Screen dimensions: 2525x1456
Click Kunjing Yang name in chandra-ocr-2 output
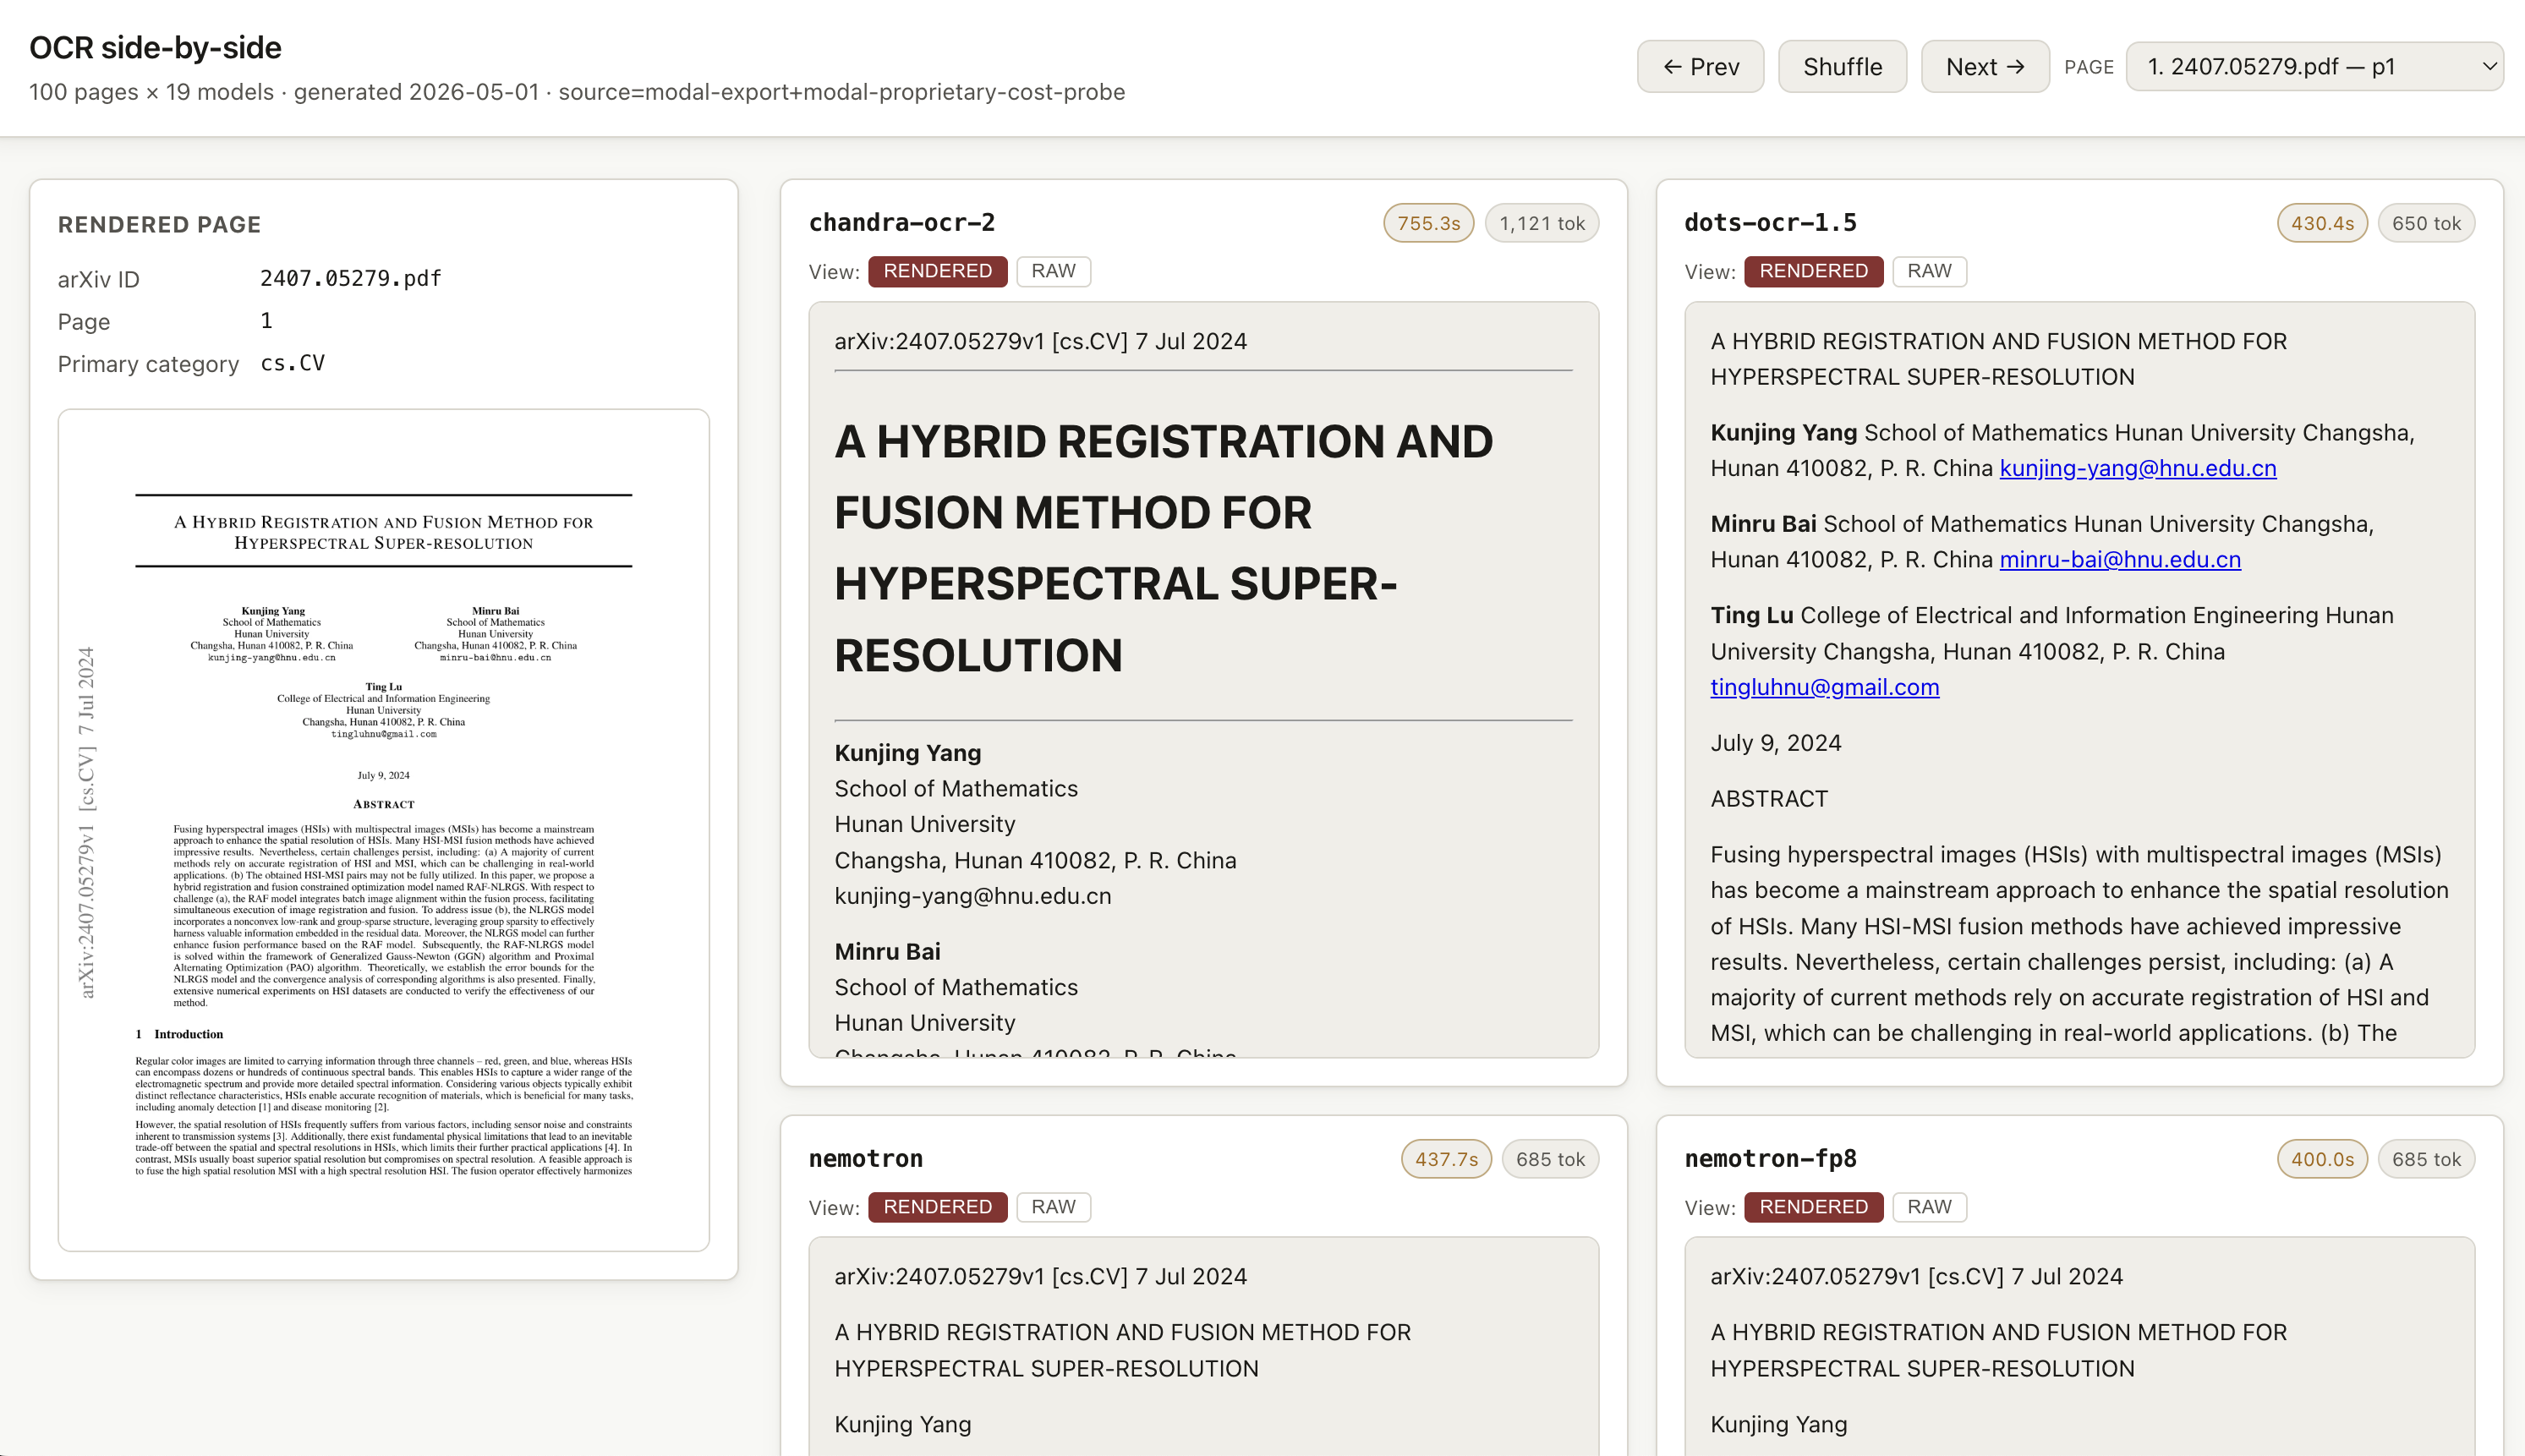tap(908, 753)
